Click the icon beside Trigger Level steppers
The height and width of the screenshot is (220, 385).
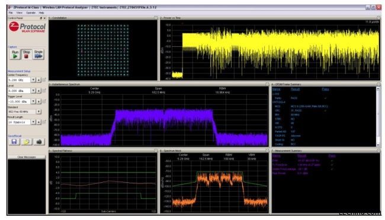click(44, 101)
